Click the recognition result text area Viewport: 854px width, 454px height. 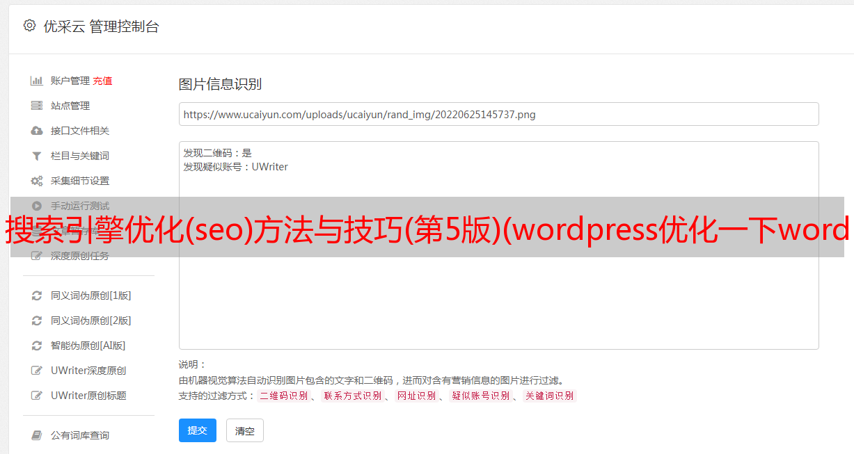point(498,245)
